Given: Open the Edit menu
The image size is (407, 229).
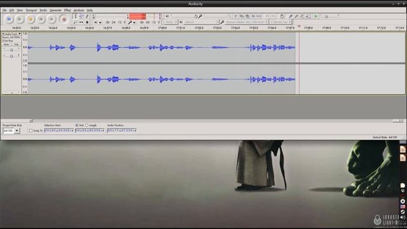Looking at the screenshot, I should [x=11, y=10].
